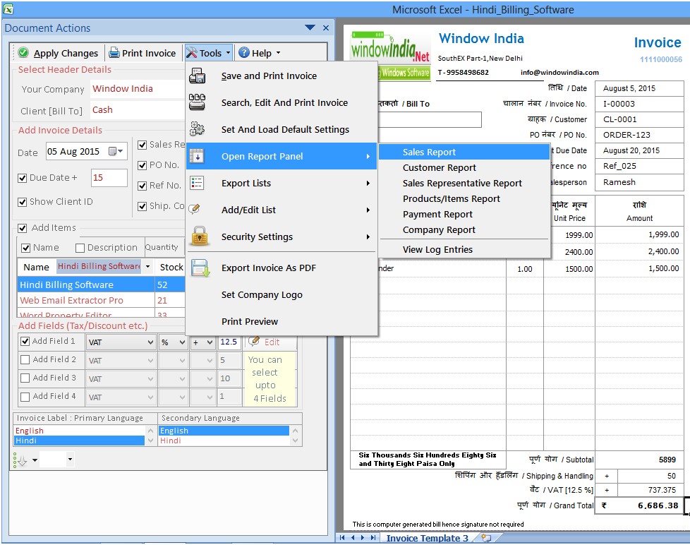Uncheck the Due Date + checkbox
The width and height of the screenshot is (690, 545).
22,178
